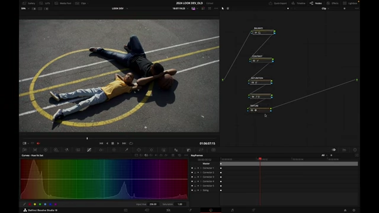This screenshot has height=213, width=379.
Task: Select the yellow hue swatch
Action: (x=35, y=204)
